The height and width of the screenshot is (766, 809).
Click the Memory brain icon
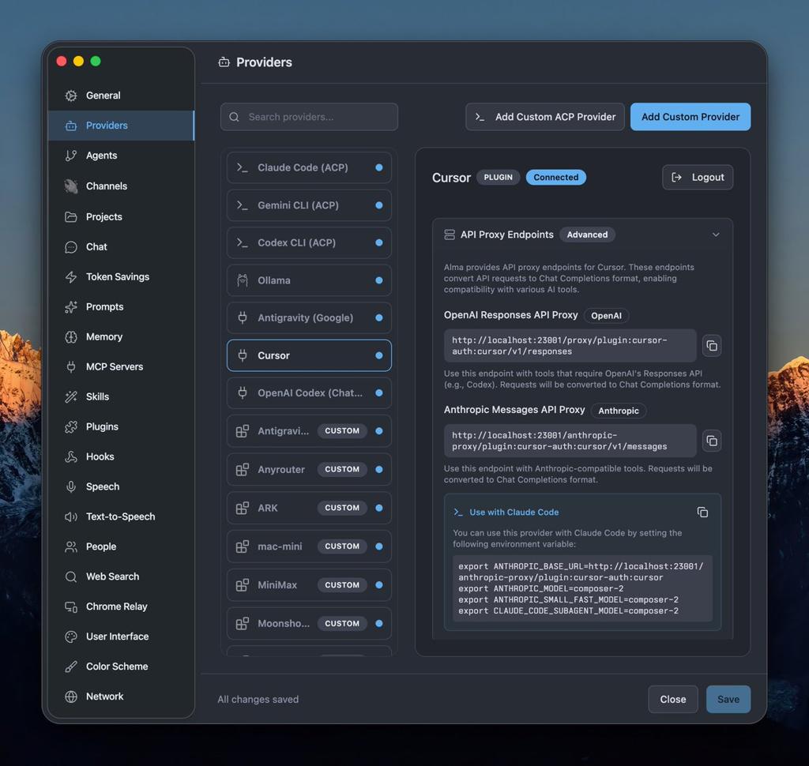(71, 337)
